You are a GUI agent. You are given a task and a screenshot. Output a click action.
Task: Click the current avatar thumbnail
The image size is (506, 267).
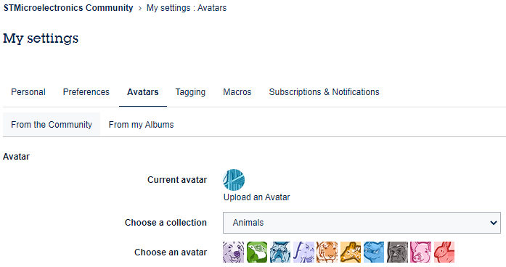(234, 180)
